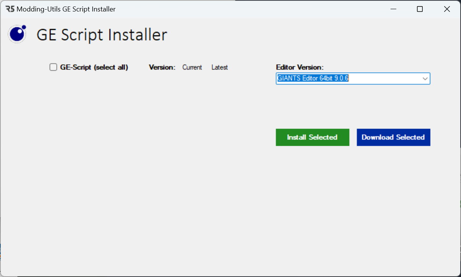Click the Editor Version: label
Image resolution: width=461 pixels, height=277 pixels.
click(299, 67)
